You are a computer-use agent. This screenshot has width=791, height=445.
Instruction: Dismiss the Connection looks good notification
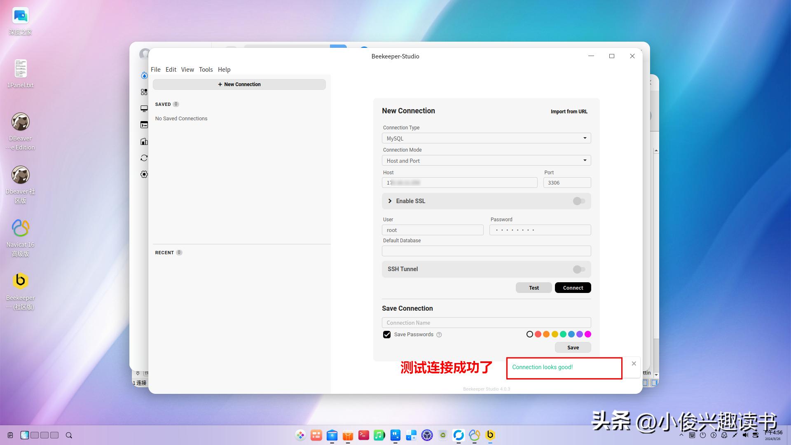point(634,363)
